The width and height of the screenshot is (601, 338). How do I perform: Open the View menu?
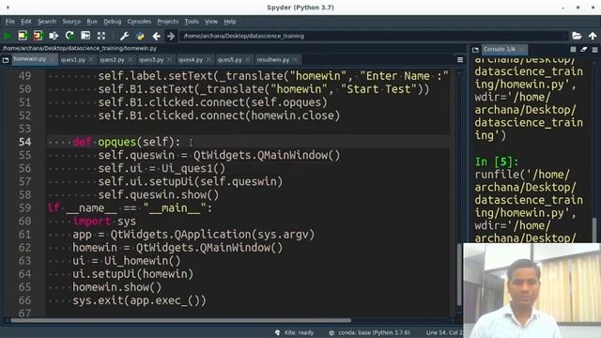point(210,22)
